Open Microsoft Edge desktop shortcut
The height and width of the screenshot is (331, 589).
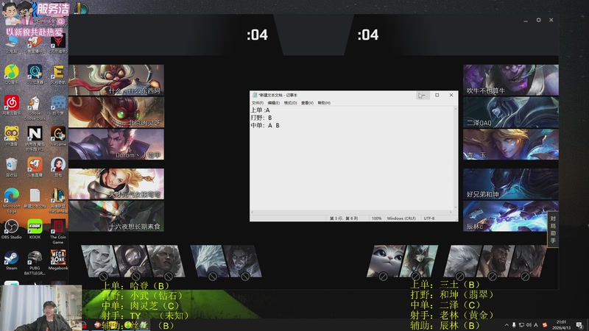(12, 201)
